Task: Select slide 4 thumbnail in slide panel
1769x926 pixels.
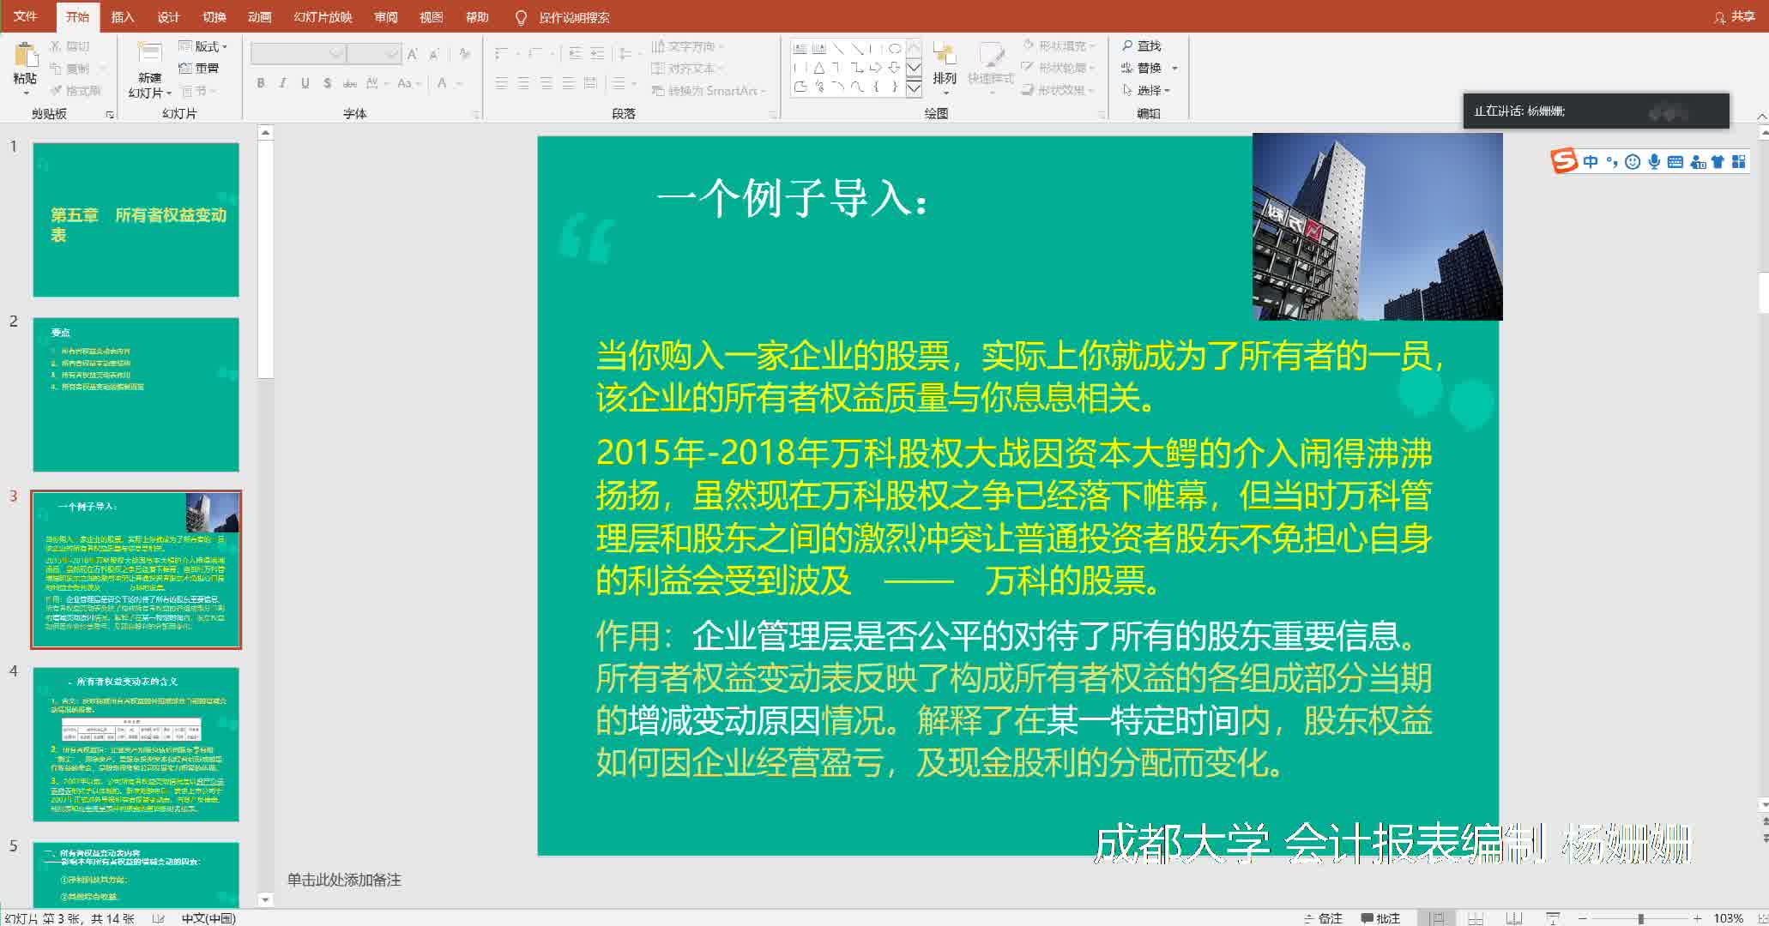Action: tap(136, 744)
